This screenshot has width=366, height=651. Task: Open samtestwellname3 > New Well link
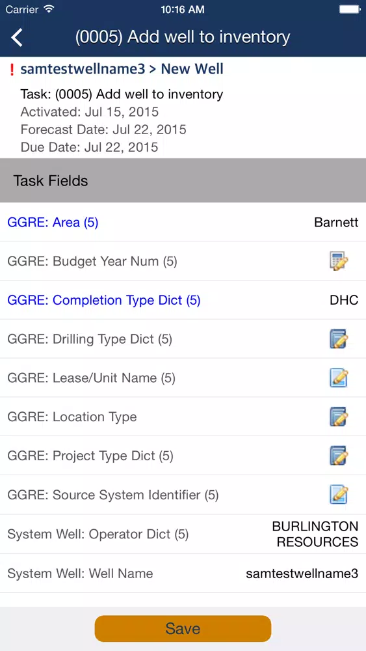tap(122, 69)
